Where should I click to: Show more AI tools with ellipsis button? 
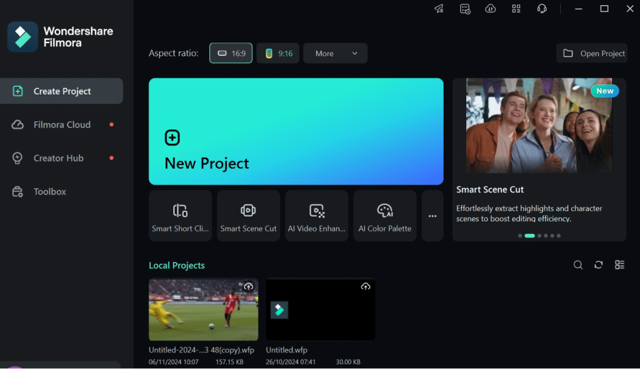pyautogui.click(x=432, y=216)
